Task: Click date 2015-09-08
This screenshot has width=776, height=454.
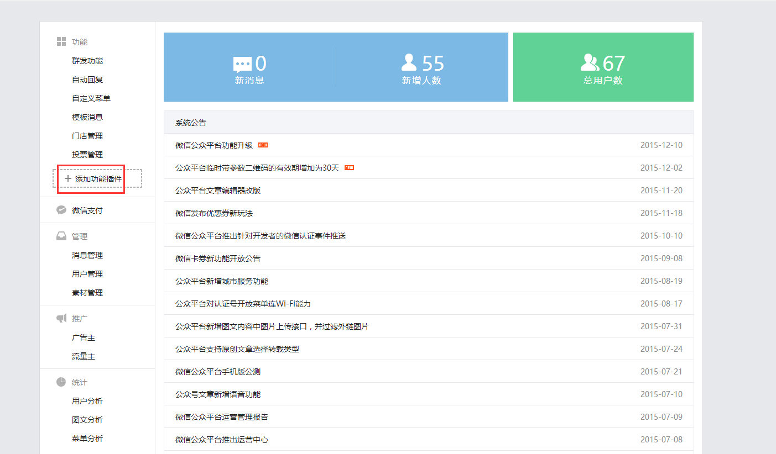Action: tap(662, 258)
